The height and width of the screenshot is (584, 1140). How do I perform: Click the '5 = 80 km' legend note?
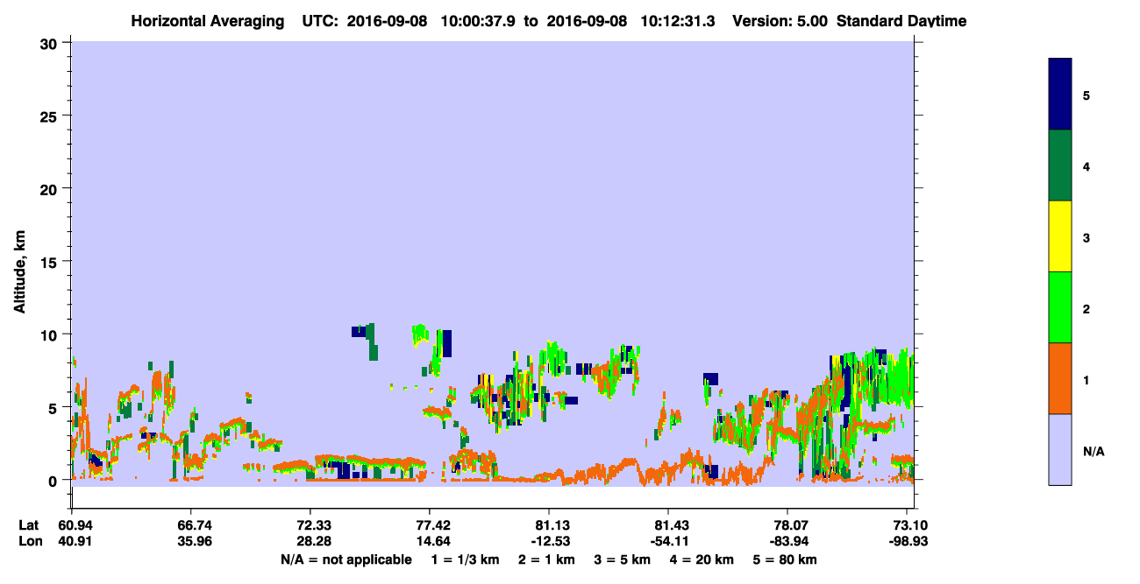(786, 559)
